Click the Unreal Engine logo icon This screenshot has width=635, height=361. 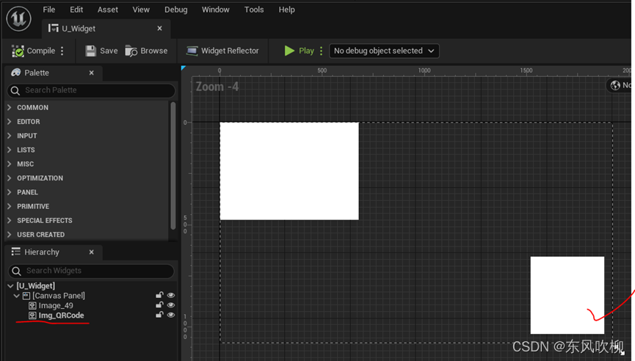[18, 18]
